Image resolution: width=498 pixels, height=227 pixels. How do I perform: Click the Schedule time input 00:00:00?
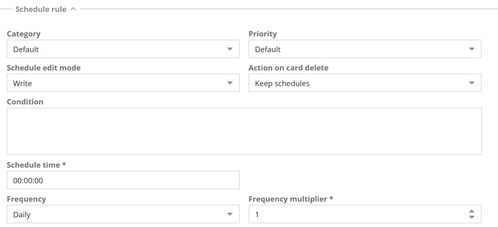pyautogui.click(x=123, y=180)
